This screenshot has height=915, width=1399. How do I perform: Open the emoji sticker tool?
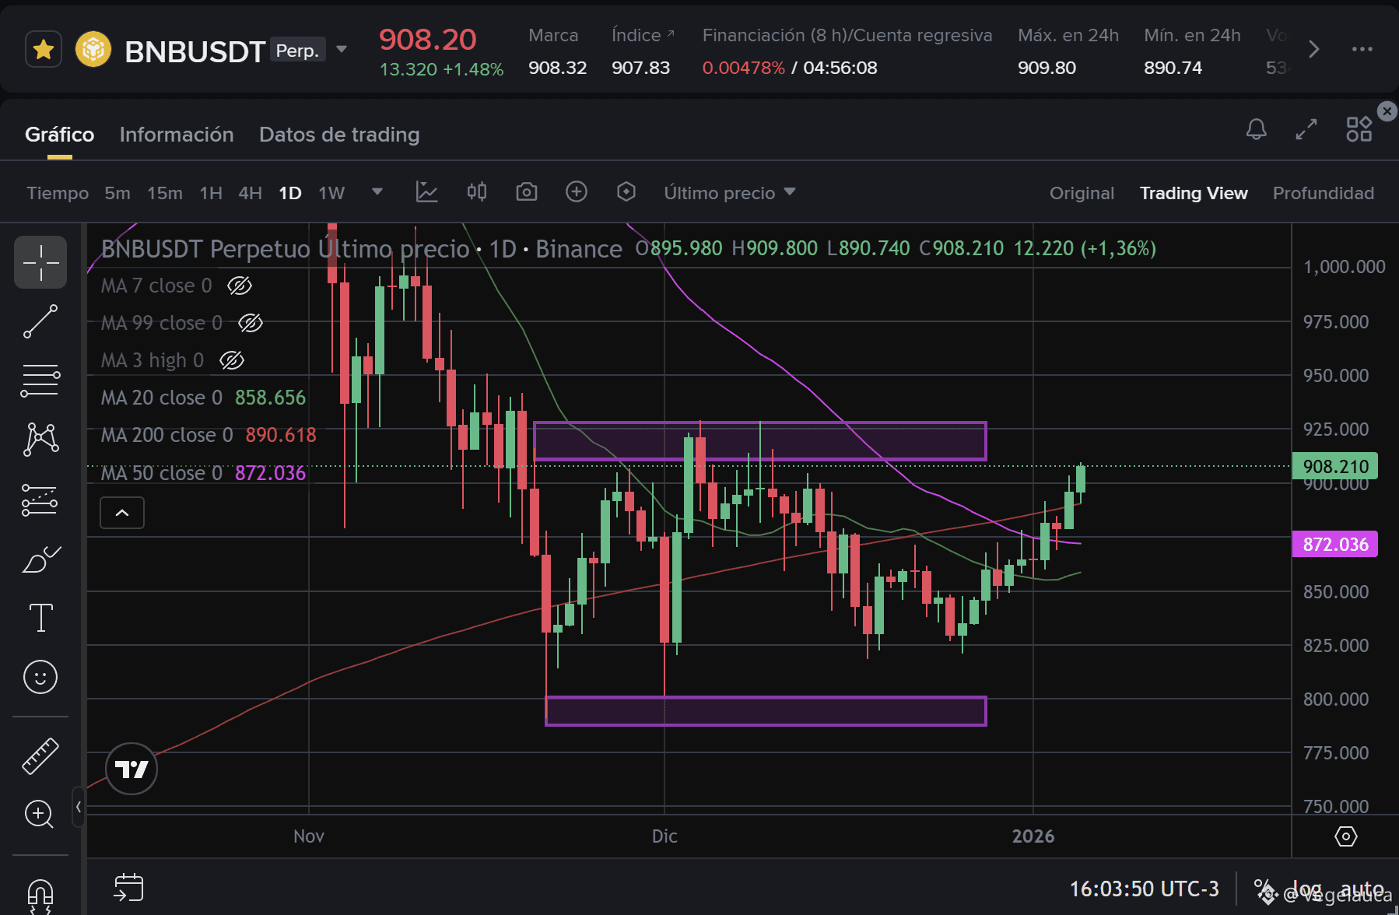[x=40, y=677]
